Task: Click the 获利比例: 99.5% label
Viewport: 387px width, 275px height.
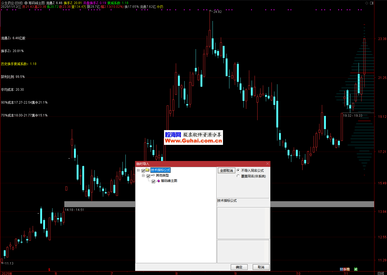Action: pos(13,77)
